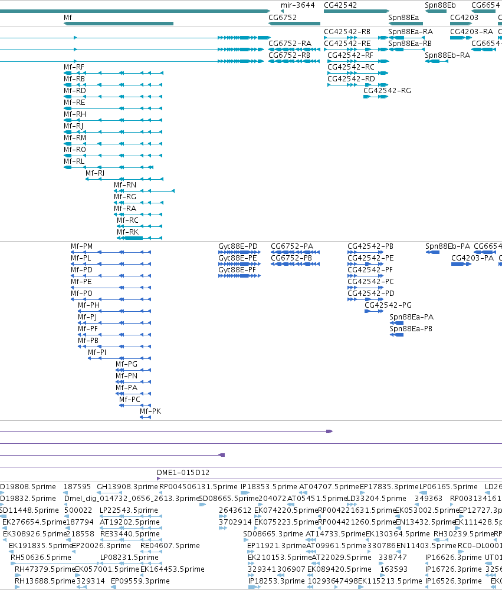Click transcript CG4203-RA
502x590 pixels.
pos(461,38)
